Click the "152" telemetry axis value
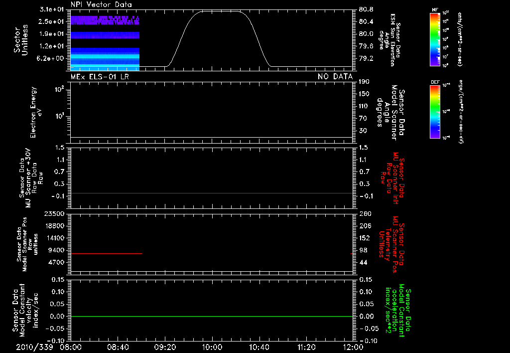Screen dimensions: 510x353 tap(364, 238)
